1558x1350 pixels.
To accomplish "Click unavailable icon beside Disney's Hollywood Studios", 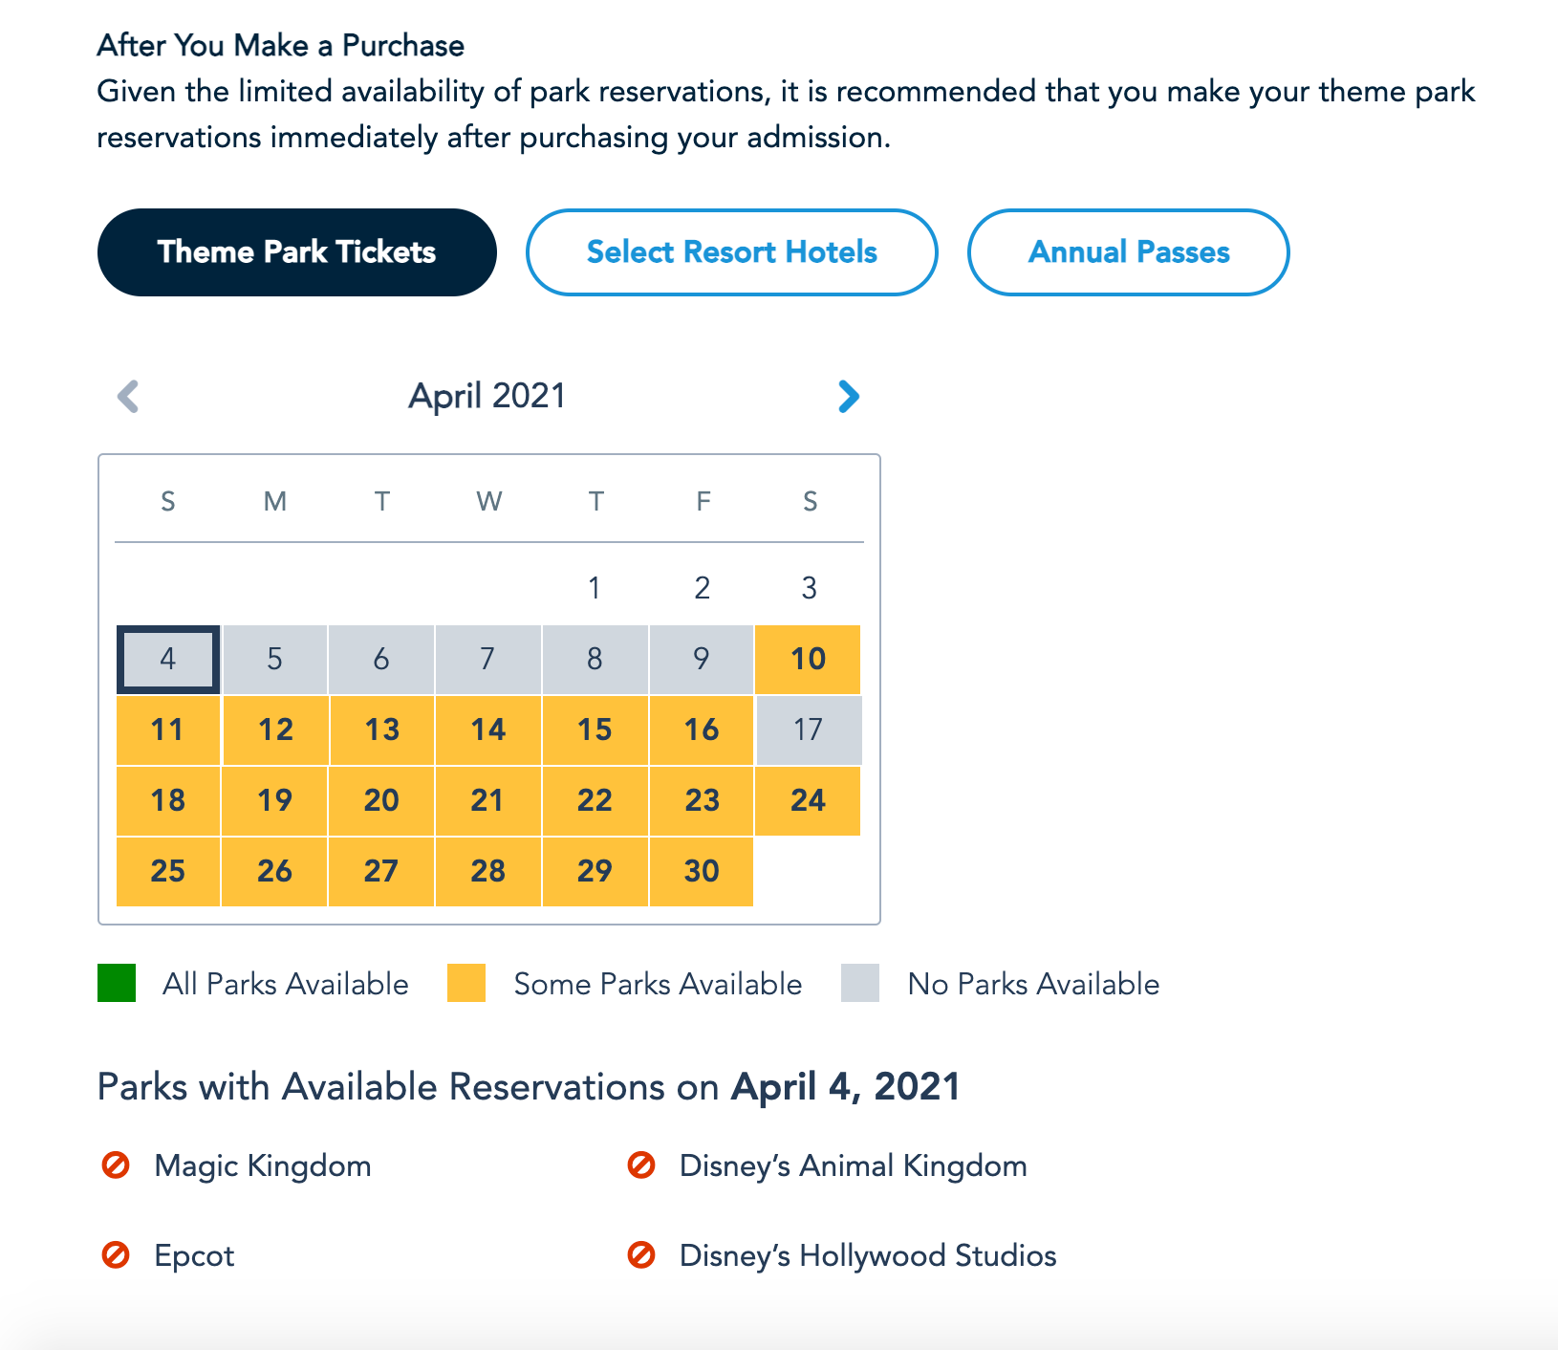I will click(640, 1255).
